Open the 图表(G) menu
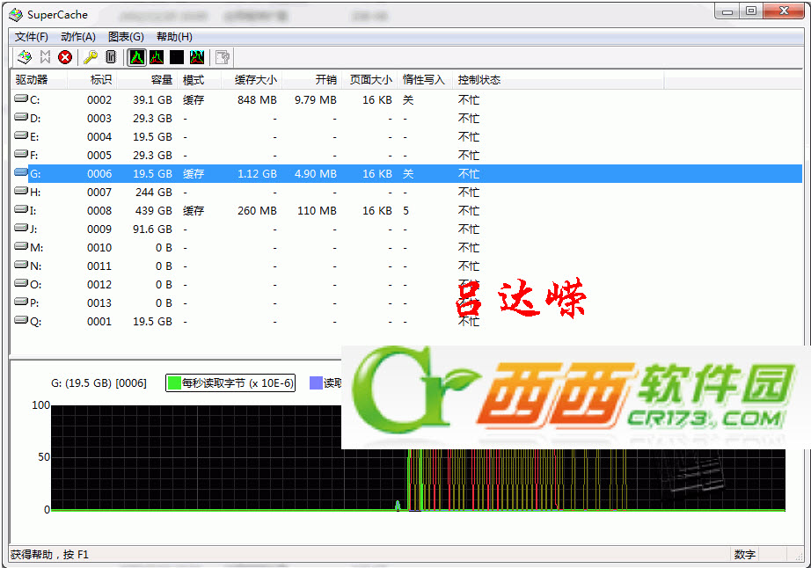811x568 pixels. coord(126,37)
